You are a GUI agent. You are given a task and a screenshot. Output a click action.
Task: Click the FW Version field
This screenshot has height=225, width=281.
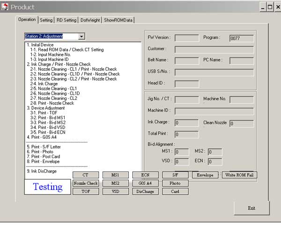[x=187, y=38]
